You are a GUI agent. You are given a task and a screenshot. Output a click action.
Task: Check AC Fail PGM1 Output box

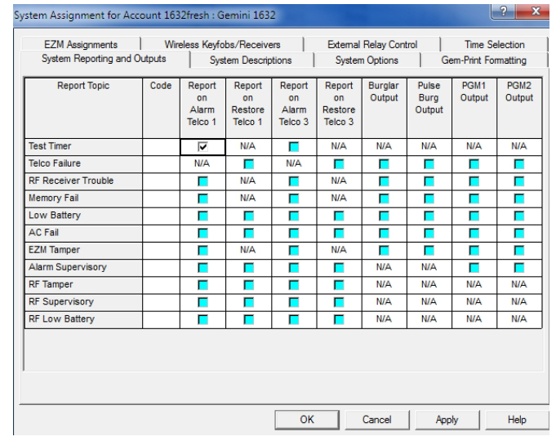(x=474, y=233)
